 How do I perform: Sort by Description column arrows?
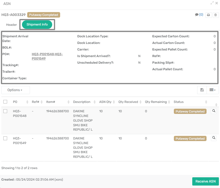click(x=94, y=102)
